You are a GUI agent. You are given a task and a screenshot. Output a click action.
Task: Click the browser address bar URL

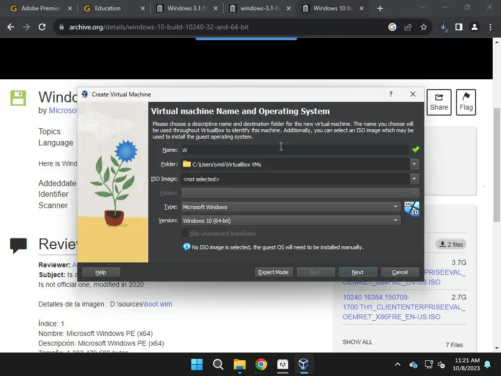click(x=159, y=27)
